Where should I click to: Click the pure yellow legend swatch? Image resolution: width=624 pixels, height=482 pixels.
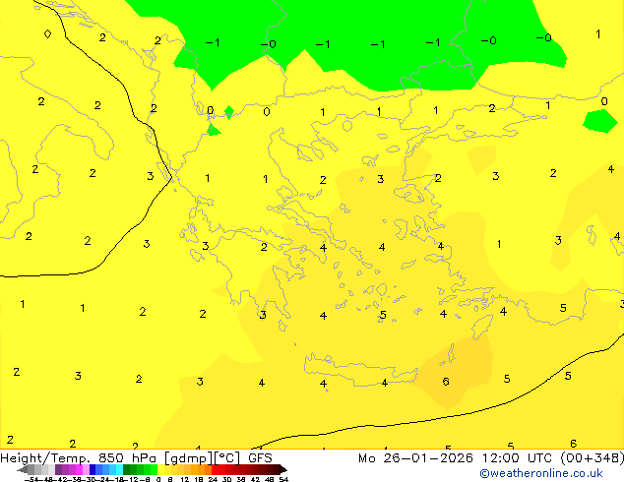(x=160, y=469)
